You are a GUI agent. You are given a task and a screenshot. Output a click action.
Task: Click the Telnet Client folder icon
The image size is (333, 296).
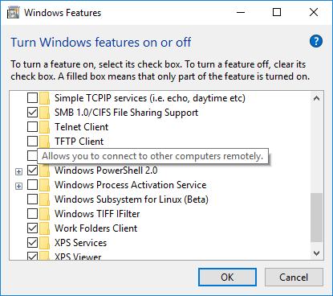44,127
